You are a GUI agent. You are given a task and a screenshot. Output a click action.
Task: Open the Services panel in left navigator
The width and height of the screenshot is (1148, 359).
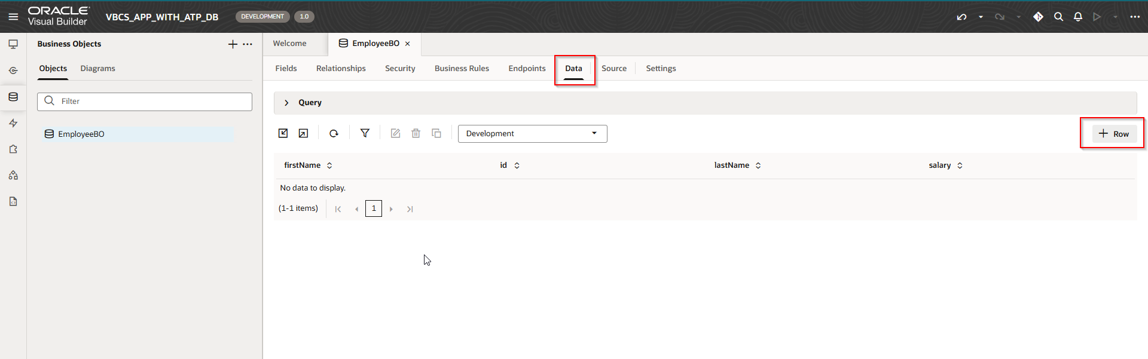[x=13, y=70]
